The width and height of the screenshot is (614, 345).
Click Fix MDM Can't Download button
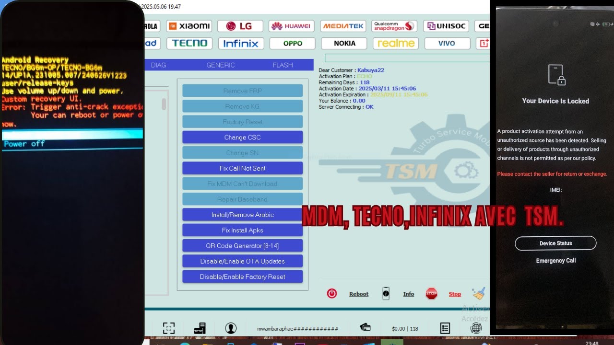click(x=242, y=184)
